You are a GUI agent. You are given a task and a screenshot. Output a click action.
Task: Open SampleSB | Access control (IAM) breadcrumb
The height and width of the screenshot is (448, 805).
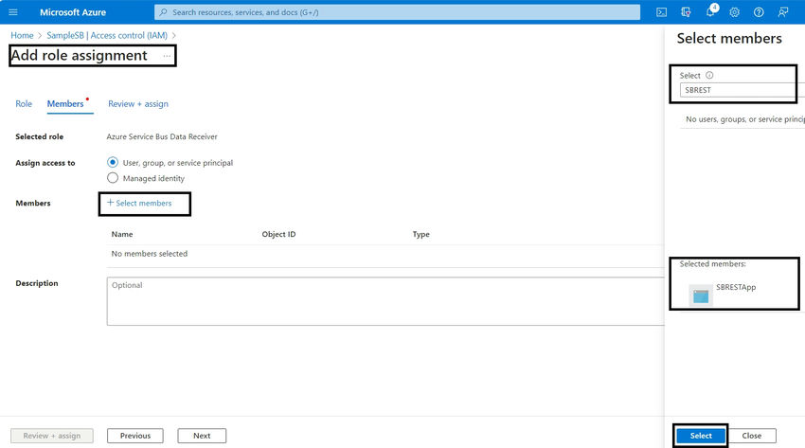(107, 35)
